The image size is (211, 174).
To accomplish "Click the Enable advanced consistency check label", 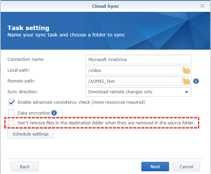I will [81, 102].
